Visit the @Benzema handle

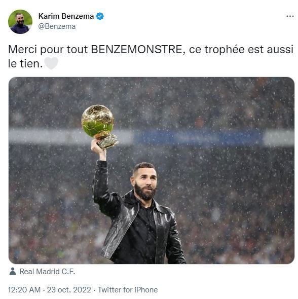(57, 26)
